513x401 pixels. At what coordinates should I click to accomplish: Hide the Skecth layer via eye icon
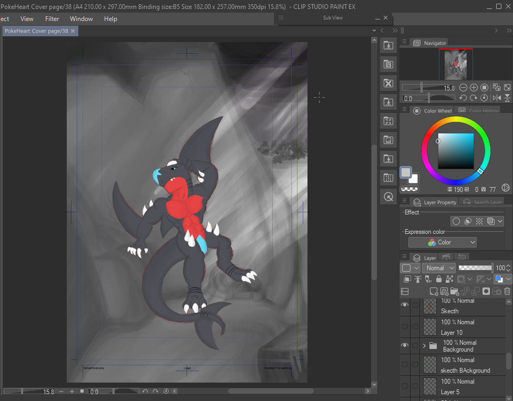click(x=405, y=305)
